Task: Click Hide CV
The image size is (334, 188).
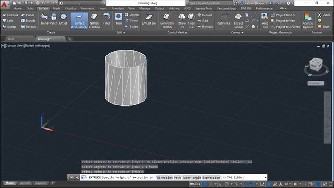Action: coord(192,21)
